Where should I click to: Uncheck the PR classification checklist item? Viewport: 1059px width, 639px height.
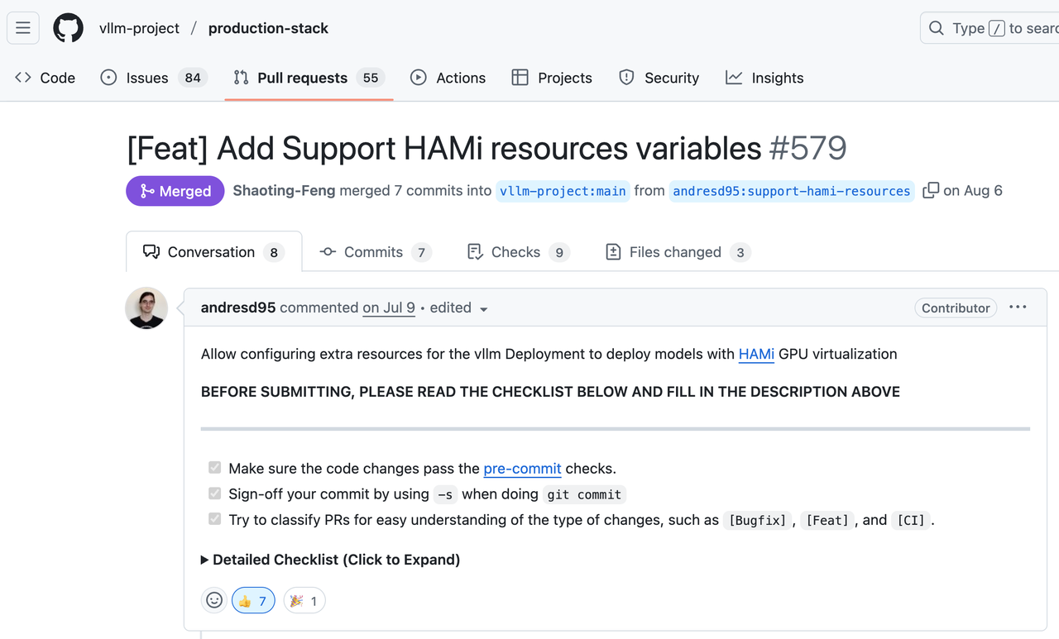point(214,518)
